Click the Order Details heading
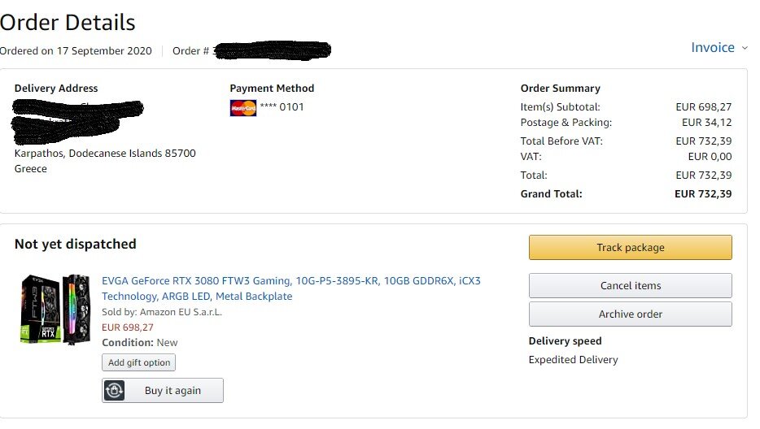760x429 pixels. click(68, 23)
